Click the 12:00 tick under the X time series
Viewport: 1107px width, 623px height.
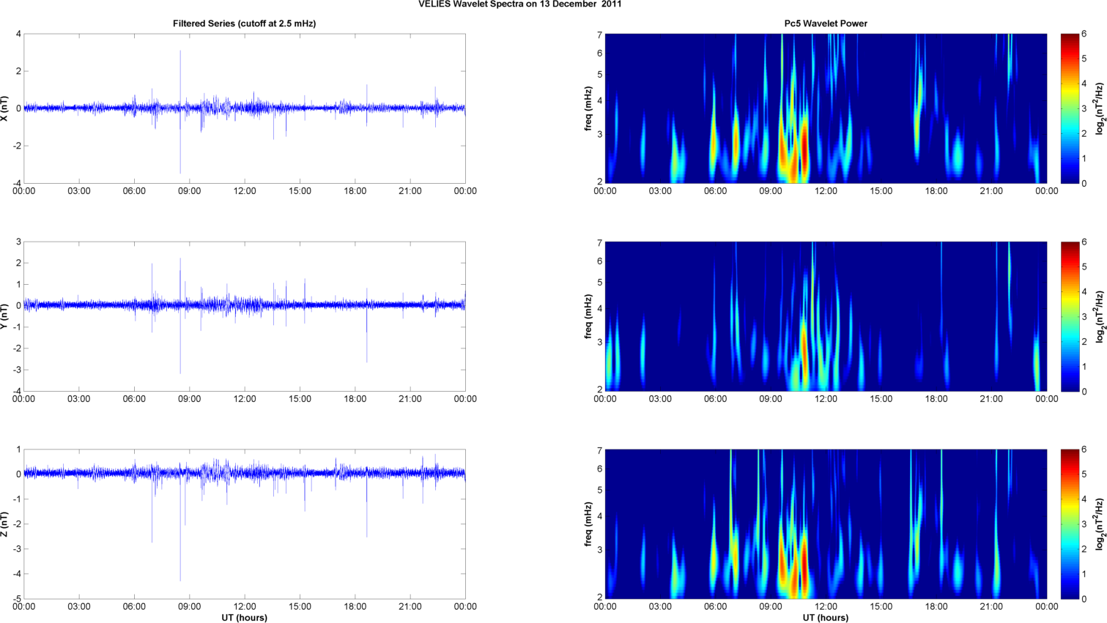pos(245,191)
